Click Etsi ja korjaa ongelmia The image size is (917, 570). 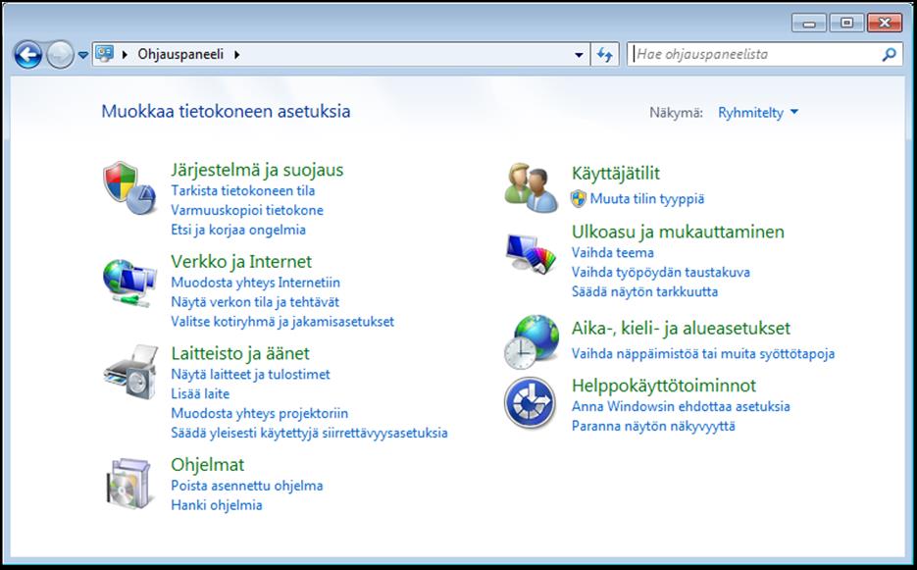click(x=238, y=230)
